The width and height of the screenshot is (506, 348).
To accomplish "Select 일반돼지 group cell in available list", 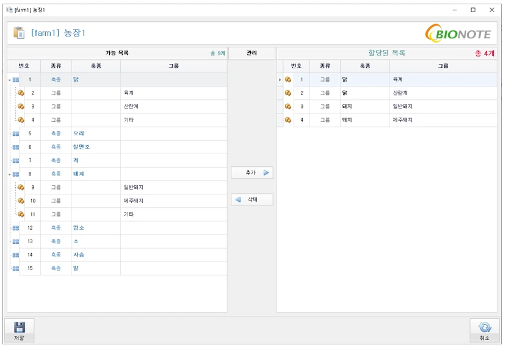I will click(173, 187).
